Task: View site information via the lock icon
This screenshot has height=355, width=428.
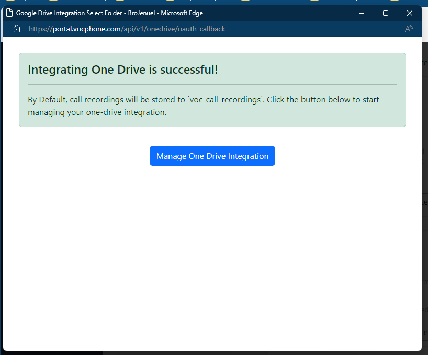Action: [17, 29]
